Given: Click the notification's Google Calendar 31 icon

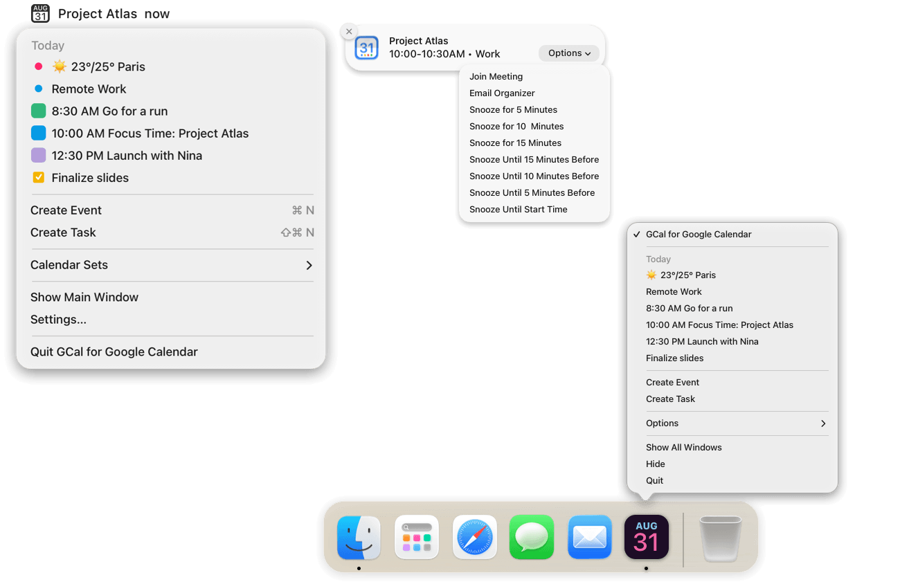Looking at the screenshot, I should coord(366,48).
